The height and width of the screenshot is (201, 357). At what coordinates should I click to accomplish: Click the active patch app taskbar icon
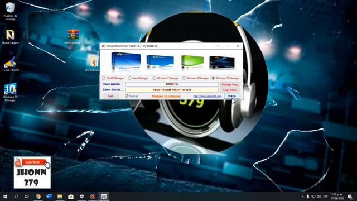click(x=104, y=197)
